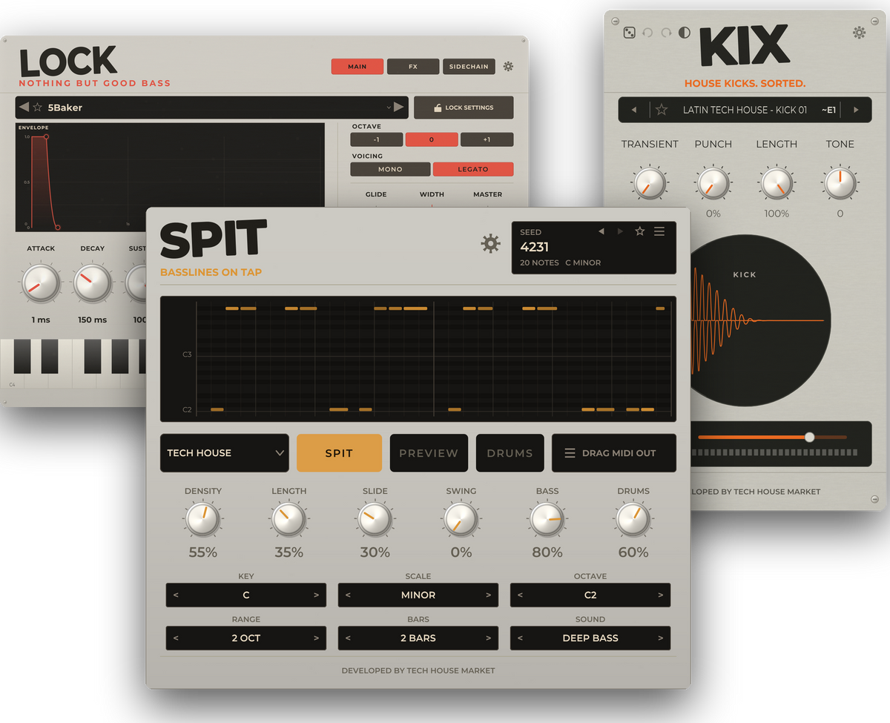This screenshot has height=723, width=890.
Task: Select Legato voicing in LOCK
Action: (473, 169)
